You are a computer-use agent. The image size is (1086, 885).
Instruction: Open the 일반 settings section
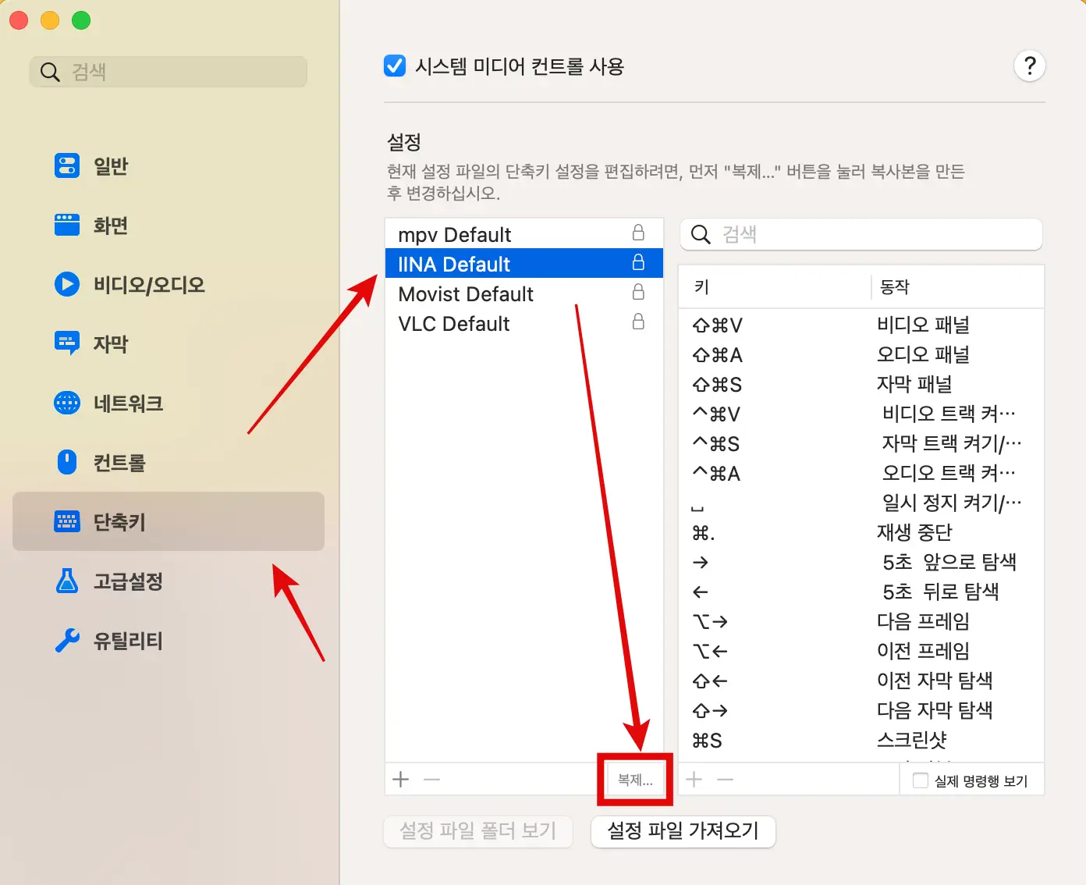[x=109, y=165]
